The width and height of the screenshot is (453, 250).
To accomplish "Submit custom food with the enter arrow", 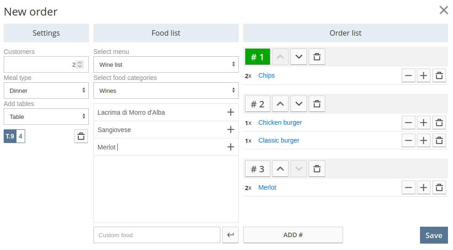I will tap(230, 235).
